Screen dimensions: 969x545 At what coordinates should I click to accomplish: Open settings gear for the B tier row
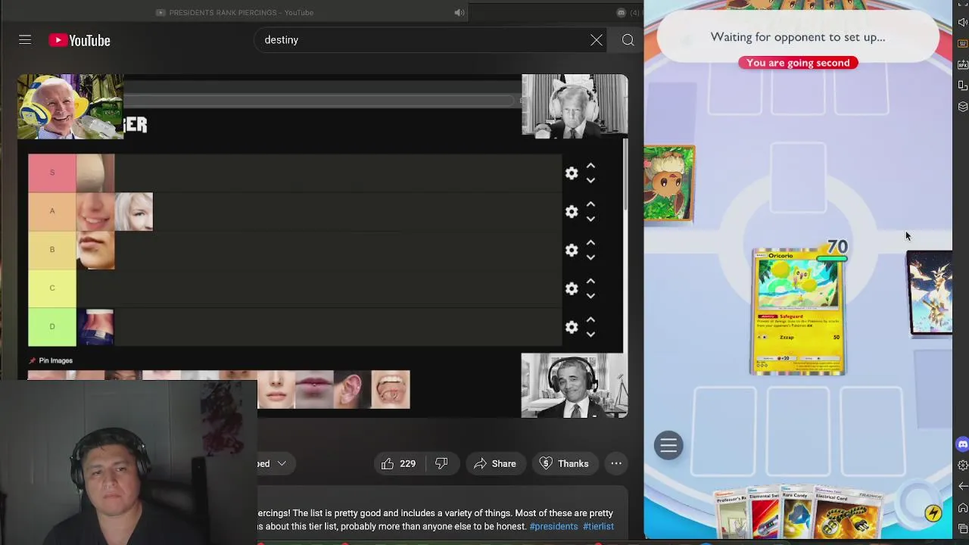[572, 250]
